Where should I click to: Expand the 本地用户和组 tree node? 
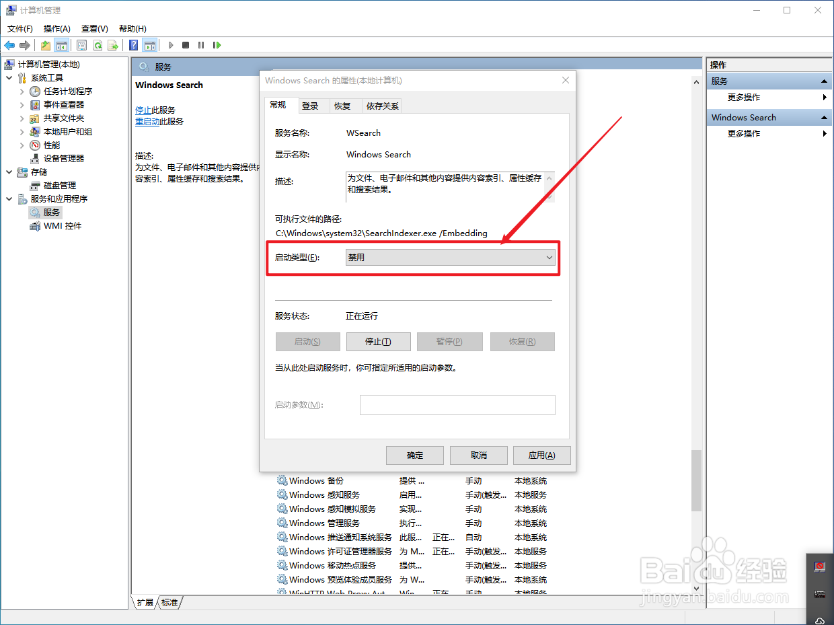[x=22, y=131]
